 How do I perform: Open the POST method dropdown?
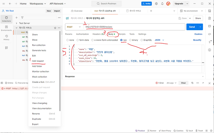point(74,27)
